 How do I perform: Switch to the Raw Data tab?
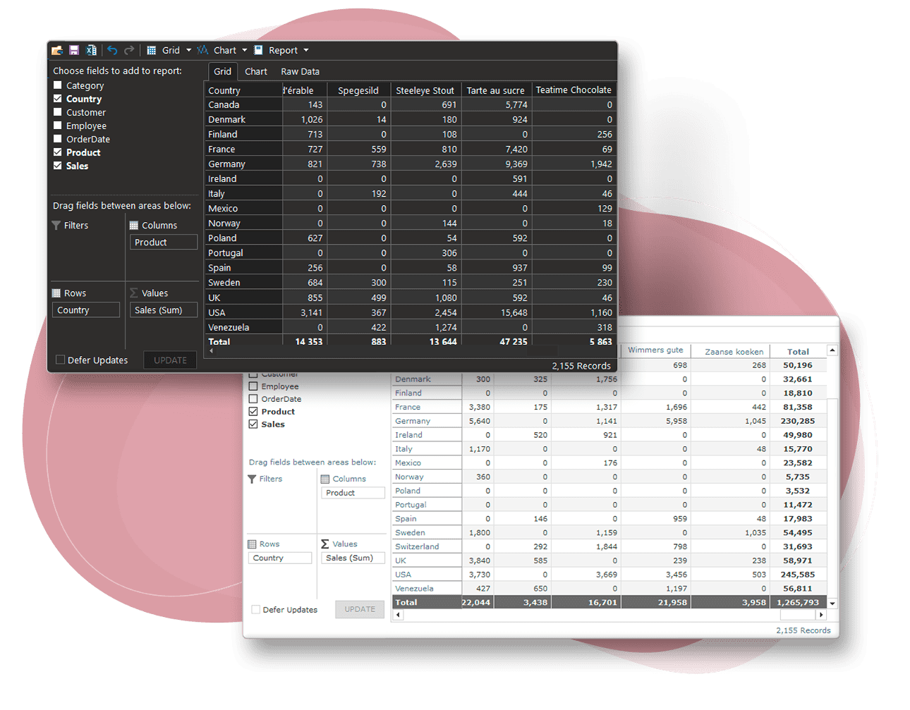300,71
